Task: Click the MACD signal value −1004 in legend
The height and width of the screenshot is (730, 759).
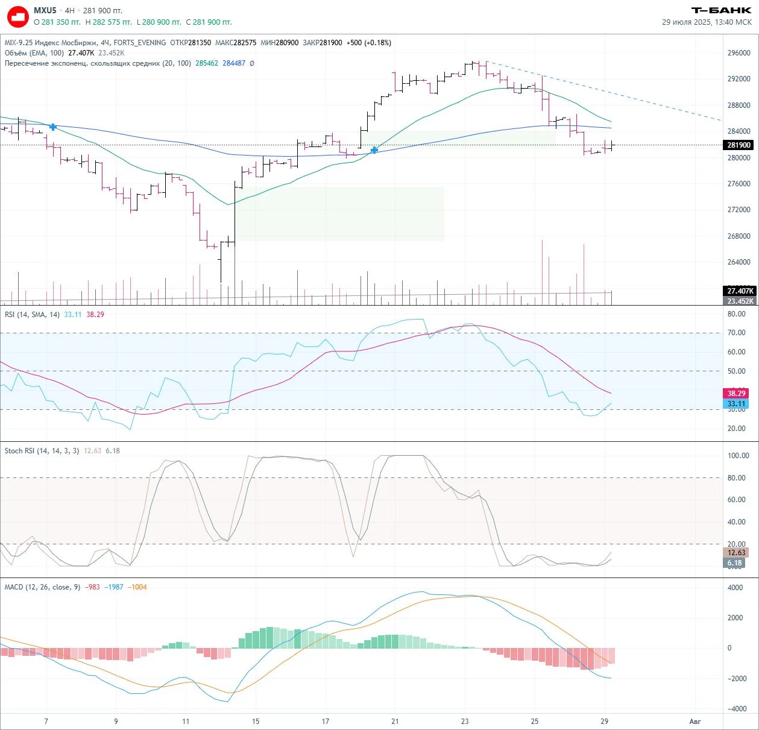Action: click(137, 587)
